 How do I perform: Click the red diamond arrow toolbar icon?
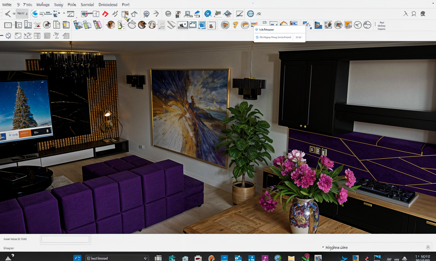coord(105,14)
